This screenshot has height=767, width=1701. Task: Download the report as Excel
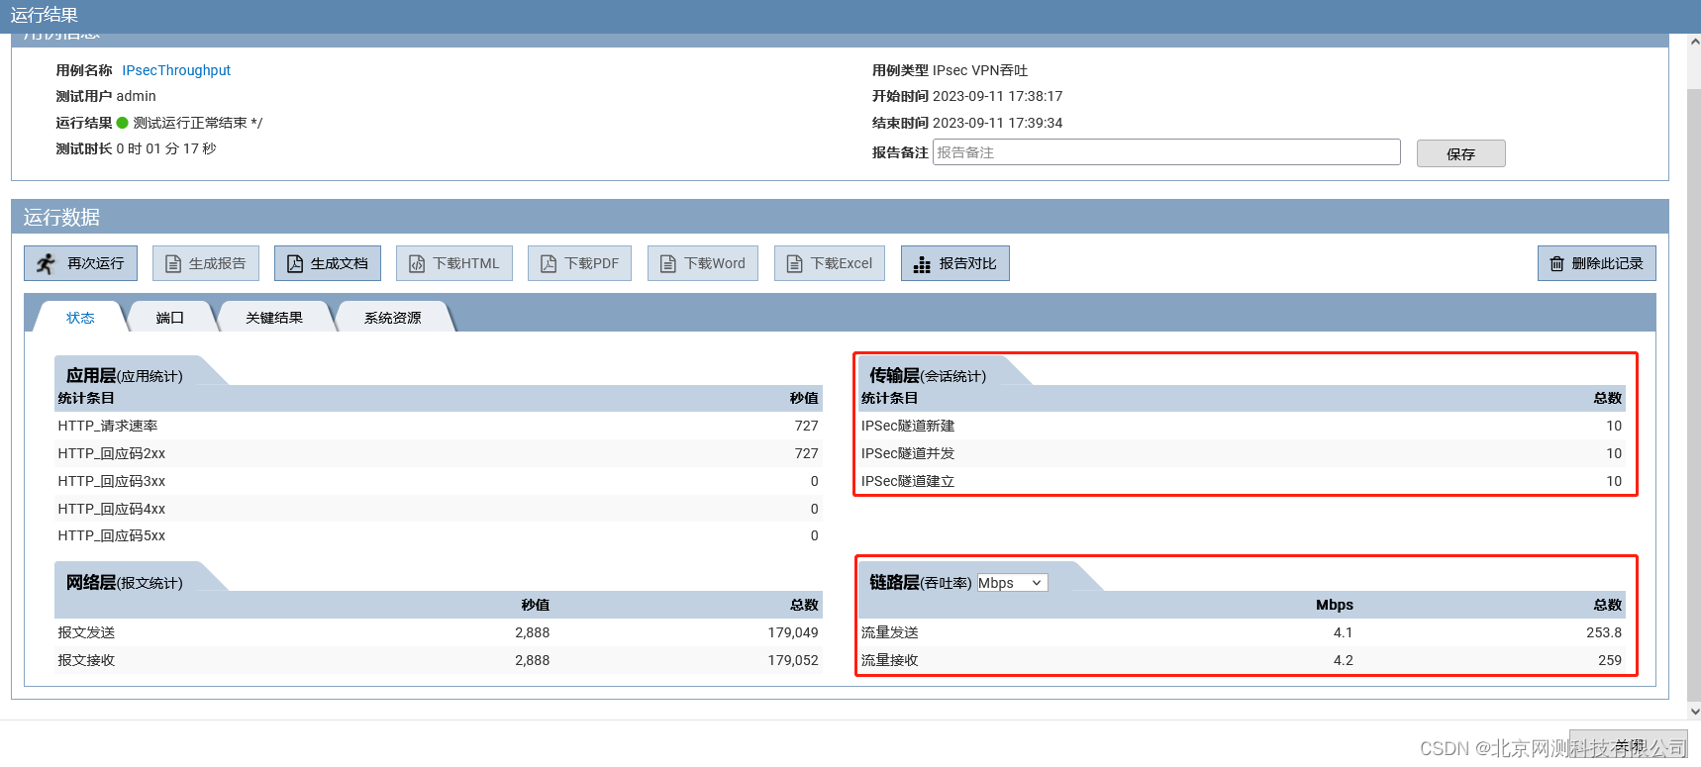tap(830, 263)
